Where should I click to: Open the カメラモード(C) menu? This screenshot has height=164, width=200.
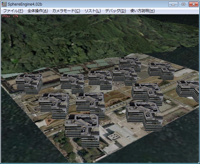[66, 11]
